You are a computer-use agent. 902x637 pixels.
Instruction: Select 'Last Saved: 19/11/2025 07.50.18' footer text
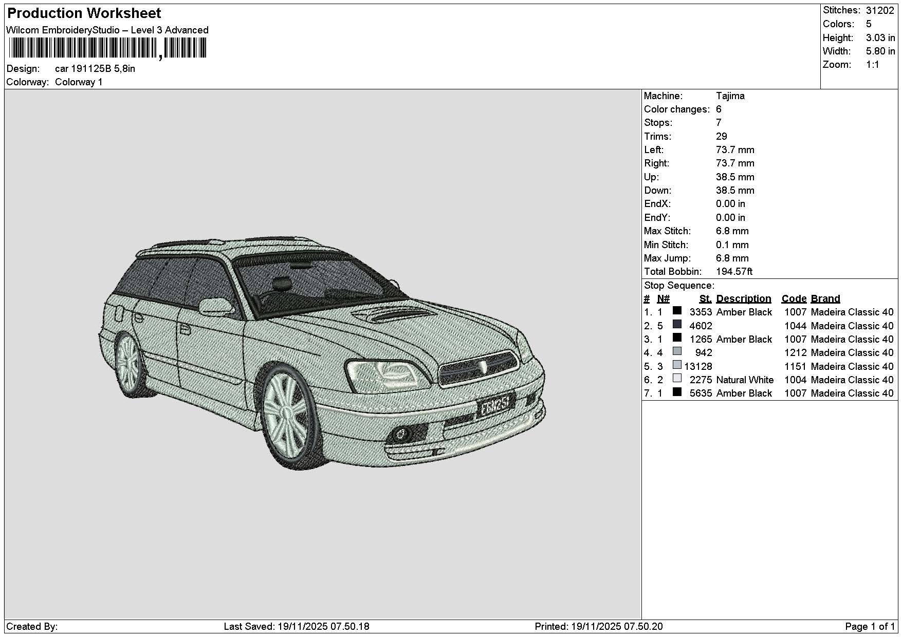(297, 627)
